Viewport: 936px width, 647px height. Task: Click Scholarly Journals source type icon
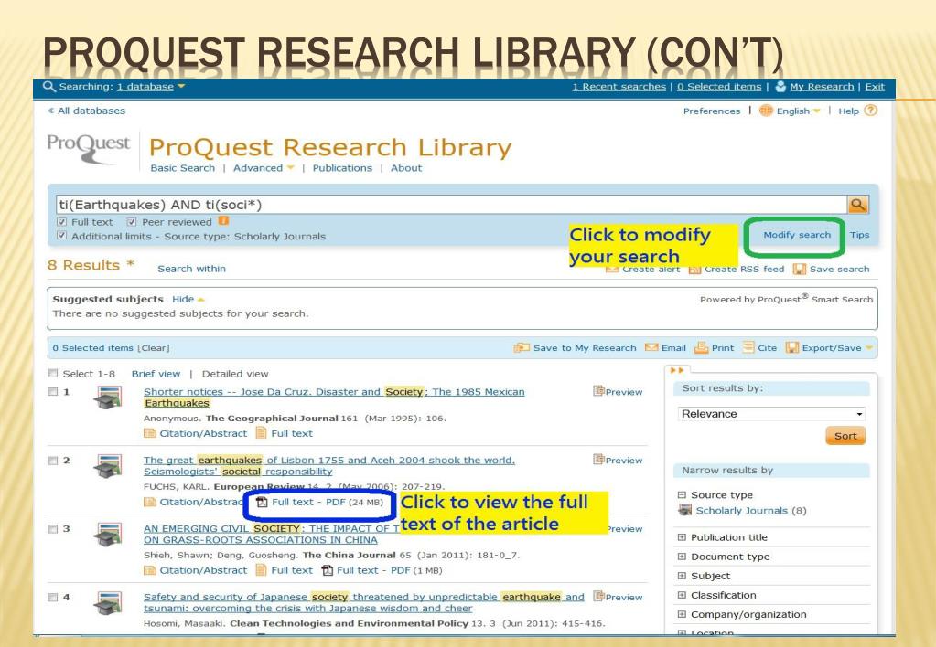(x=684, y=511)
